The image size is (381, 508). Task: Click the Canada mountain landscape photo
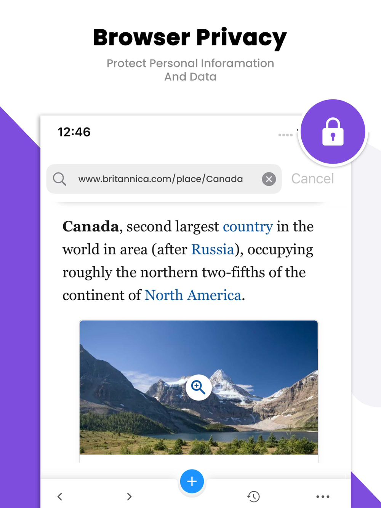click(x=199, y=387)
